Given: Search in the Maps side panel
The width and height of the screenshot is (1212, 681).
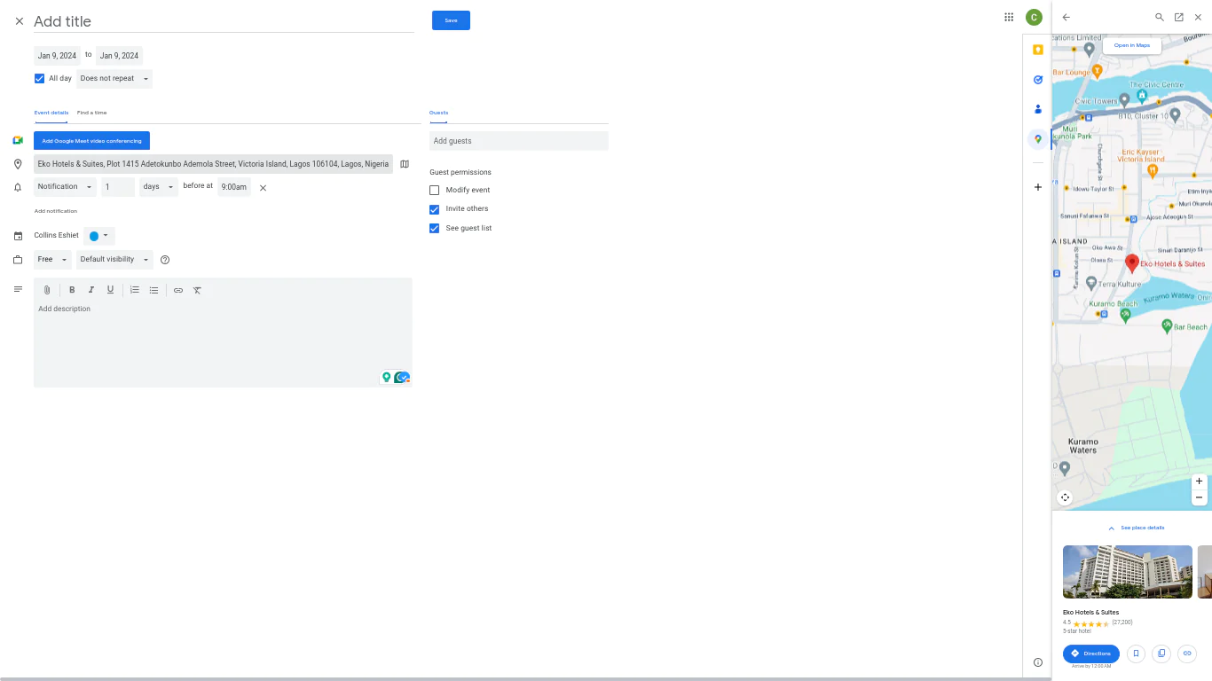Looking at the screenshot, I should click(x=1160, y=17).
